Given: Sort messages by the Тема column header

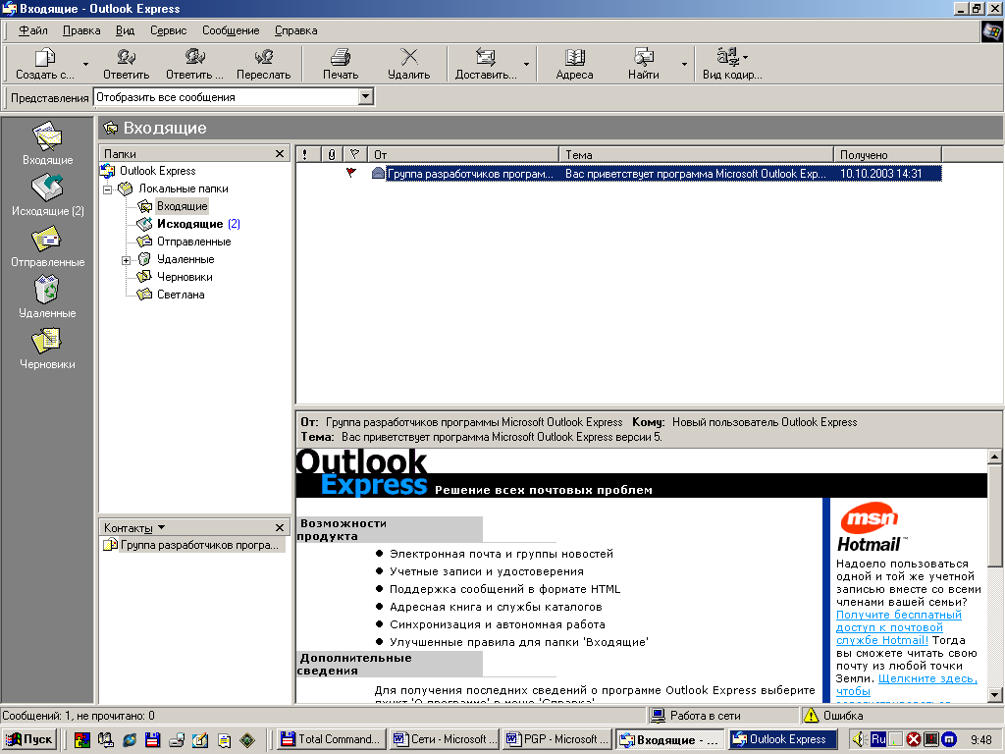Looking at the screenshot, I should click(696, 154).
